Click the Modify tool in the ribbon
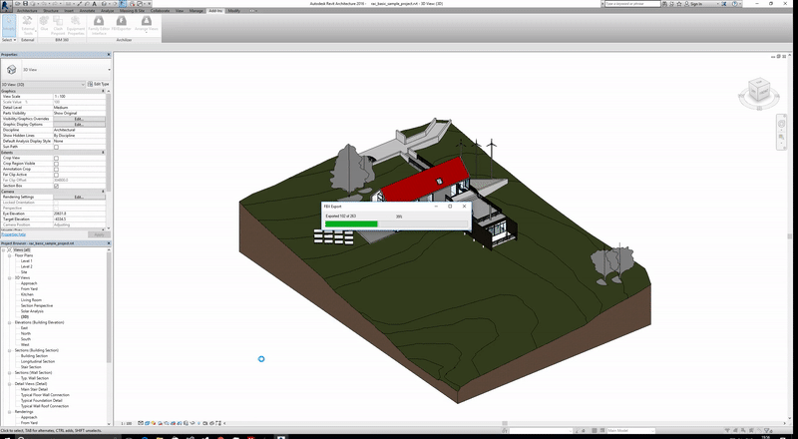The image size is (798, 439). point(9,26)
